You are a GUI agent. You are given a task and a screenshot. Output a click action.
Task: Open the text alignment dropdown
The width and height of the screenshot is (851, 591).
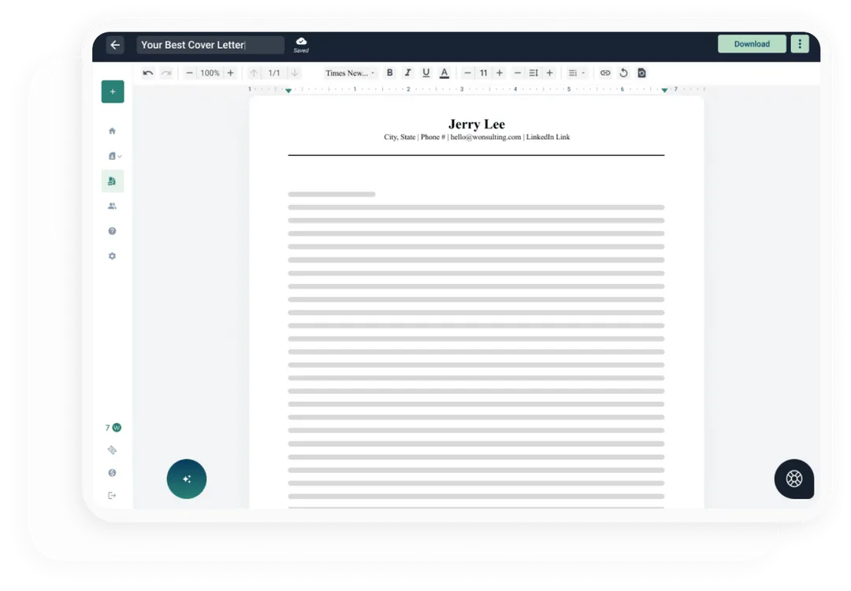[576, 72]
